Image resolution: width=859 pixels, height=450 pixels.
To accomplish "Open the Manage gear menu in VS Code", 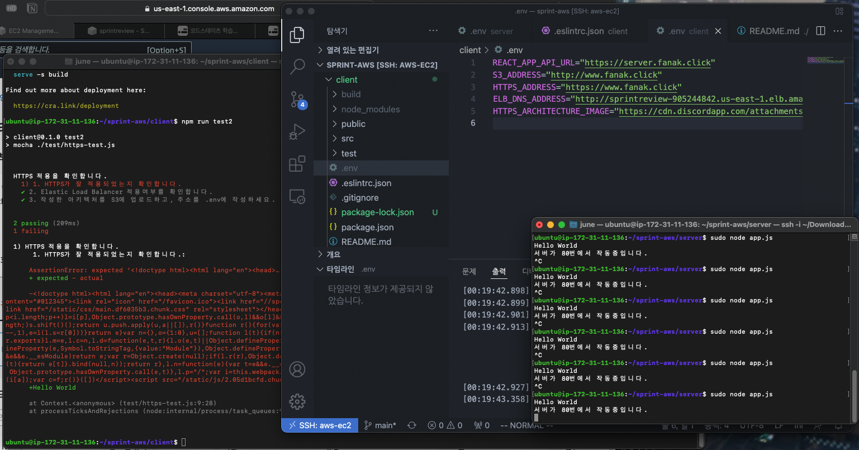I will pyautogui.click(x=297, y=401).
